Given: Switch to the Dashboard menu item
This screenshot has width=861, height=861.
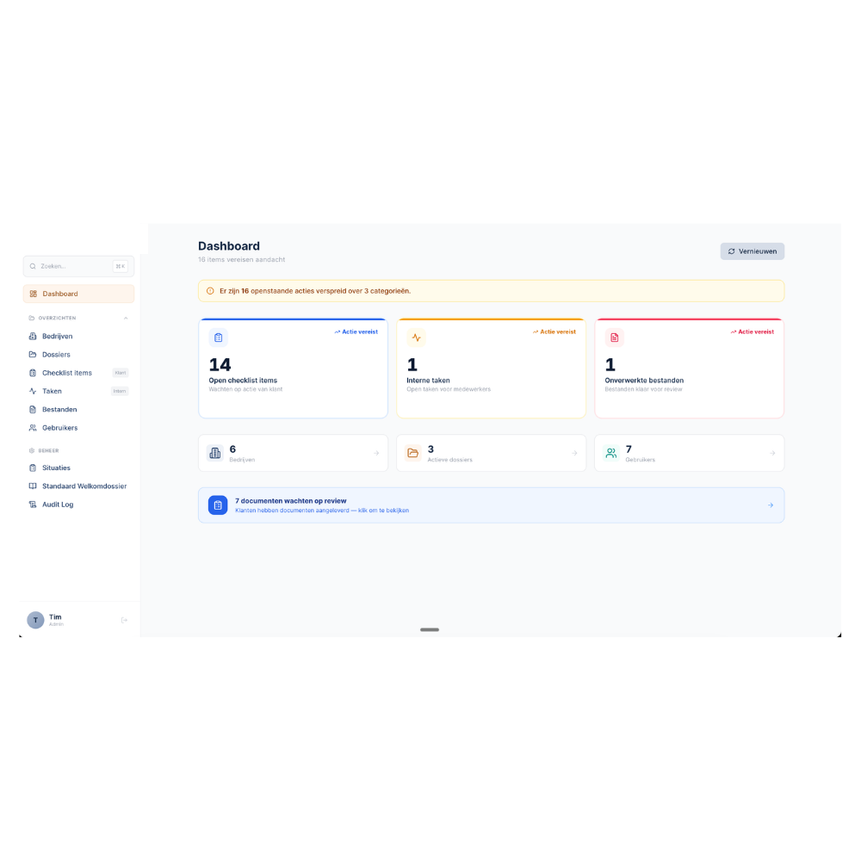Looking at the screenshot, I should click(60, 294).
